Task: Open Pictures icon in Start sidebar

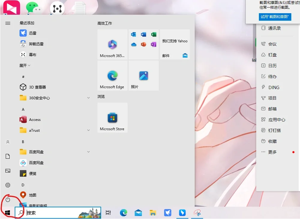Action: pyautogui.click(x=8, y=171)
